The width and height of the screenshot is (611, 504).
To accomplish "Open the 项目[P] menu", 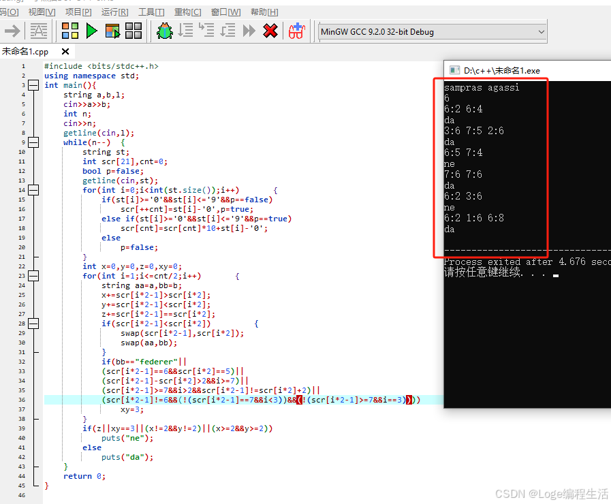I will click(x=78, y=12).
